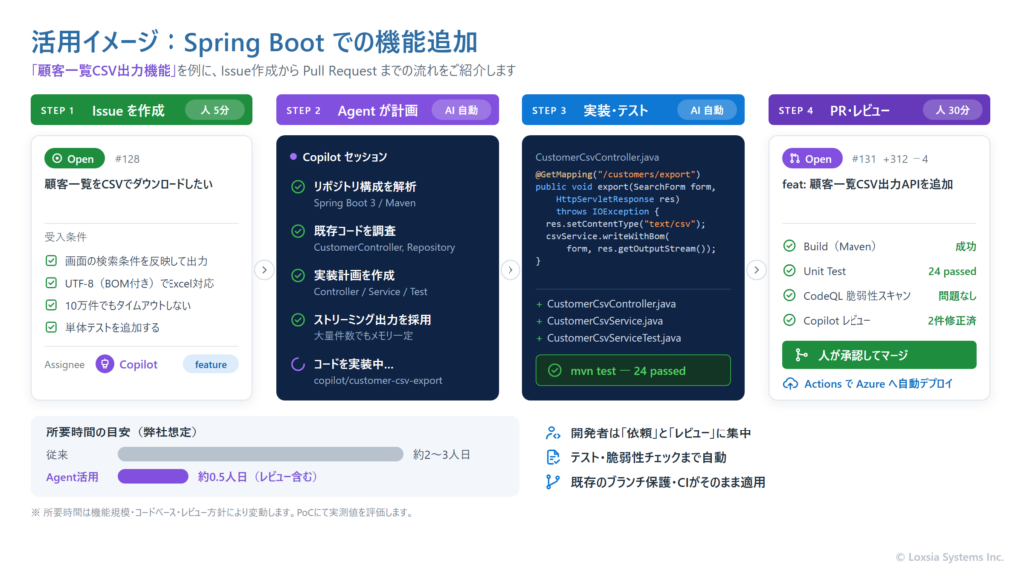Click 成功 Build status text

pyautogui.click(x=965, y=247)
